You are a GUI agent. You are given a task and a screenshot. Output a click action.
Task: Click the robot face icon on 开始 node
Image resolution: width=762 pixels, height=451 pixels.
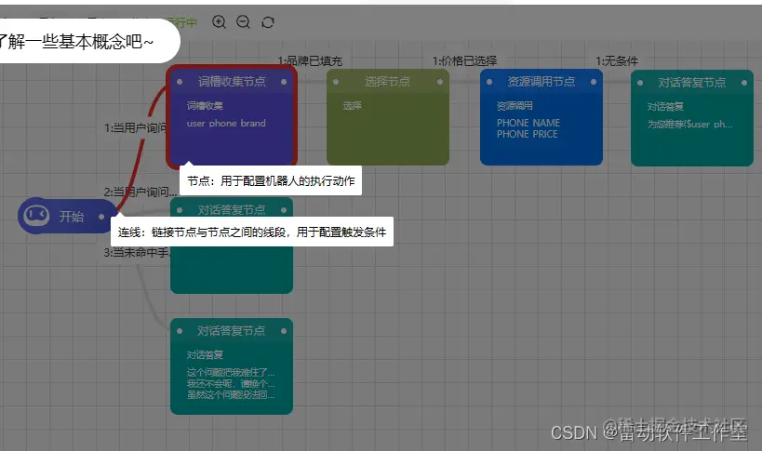coord(36,216)
